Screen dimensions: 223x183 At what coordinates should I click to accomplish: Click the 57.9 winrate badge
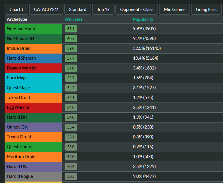(71, 58)
